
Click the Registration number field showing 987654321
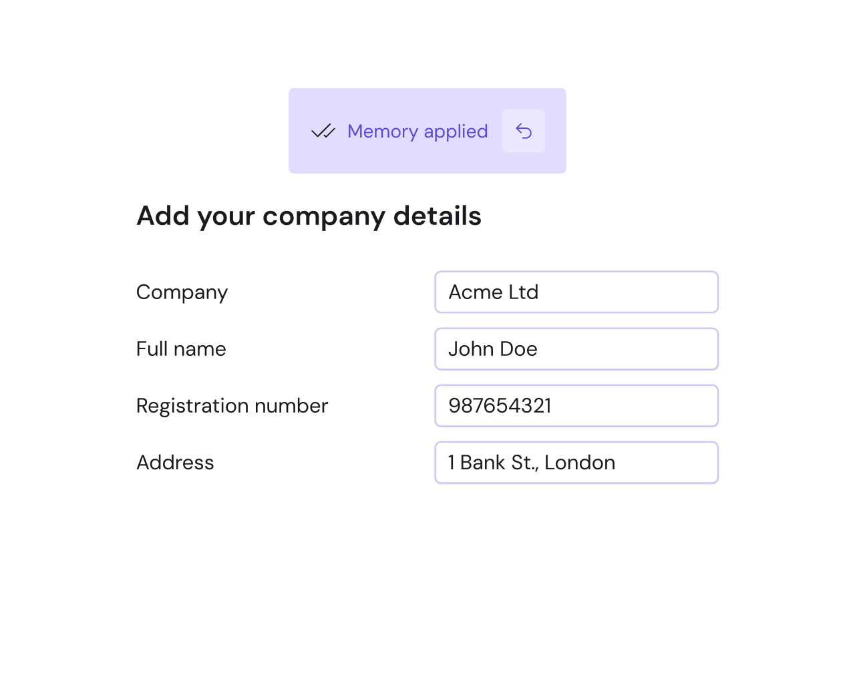(x=576, y=405)
